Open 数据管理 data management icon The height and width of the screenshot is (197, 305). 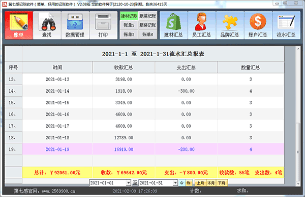point(75,25)
